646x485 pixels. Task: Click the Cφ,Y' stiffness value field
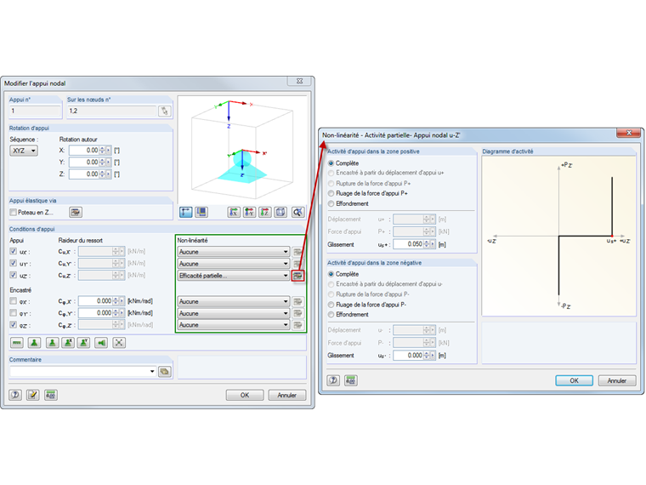[95, 313]
